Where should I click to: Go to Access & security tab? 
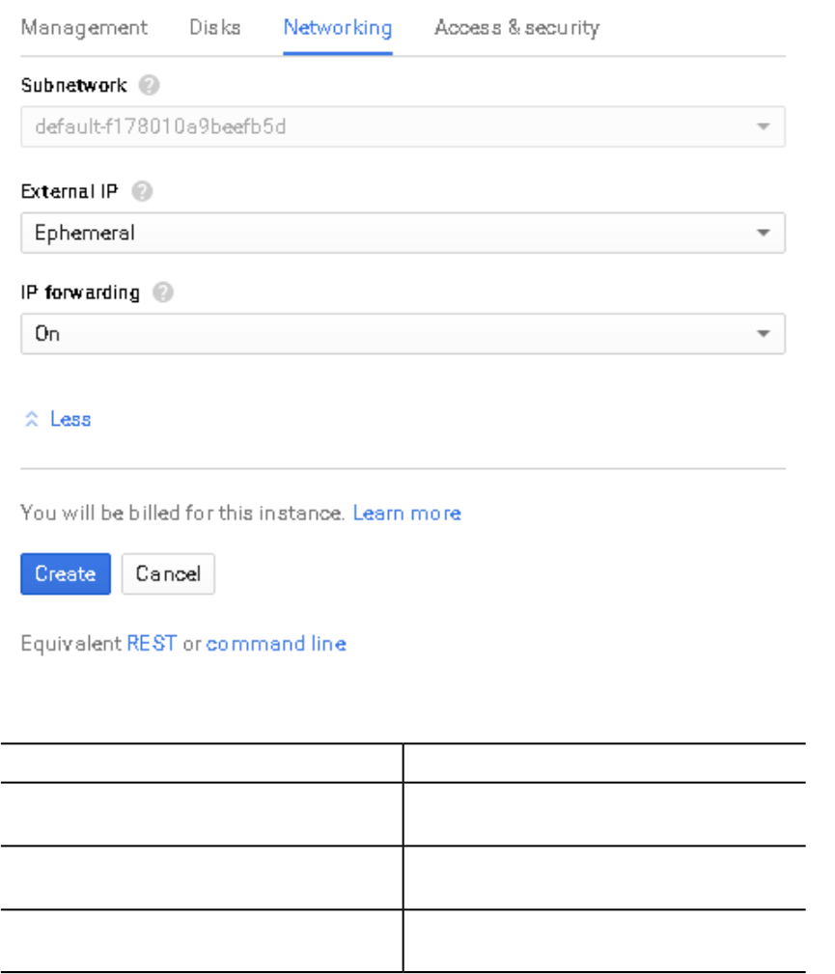pos(516,28)
